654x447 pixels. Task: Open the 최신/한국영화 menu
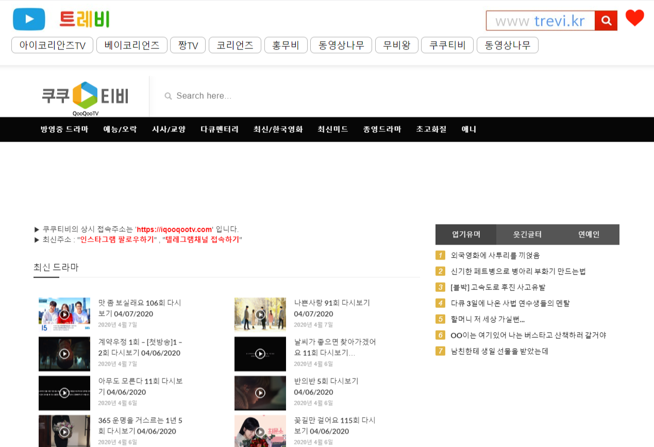[x=278, y=129]
